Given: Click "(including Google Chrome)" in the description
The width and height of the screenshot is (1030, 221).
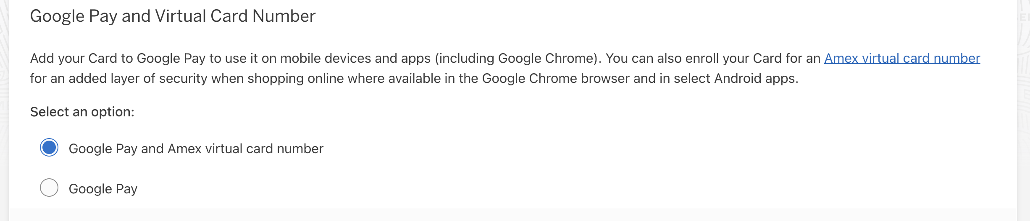Looking at the screenshot, I should pyautogui.click(x=516, y=58).
